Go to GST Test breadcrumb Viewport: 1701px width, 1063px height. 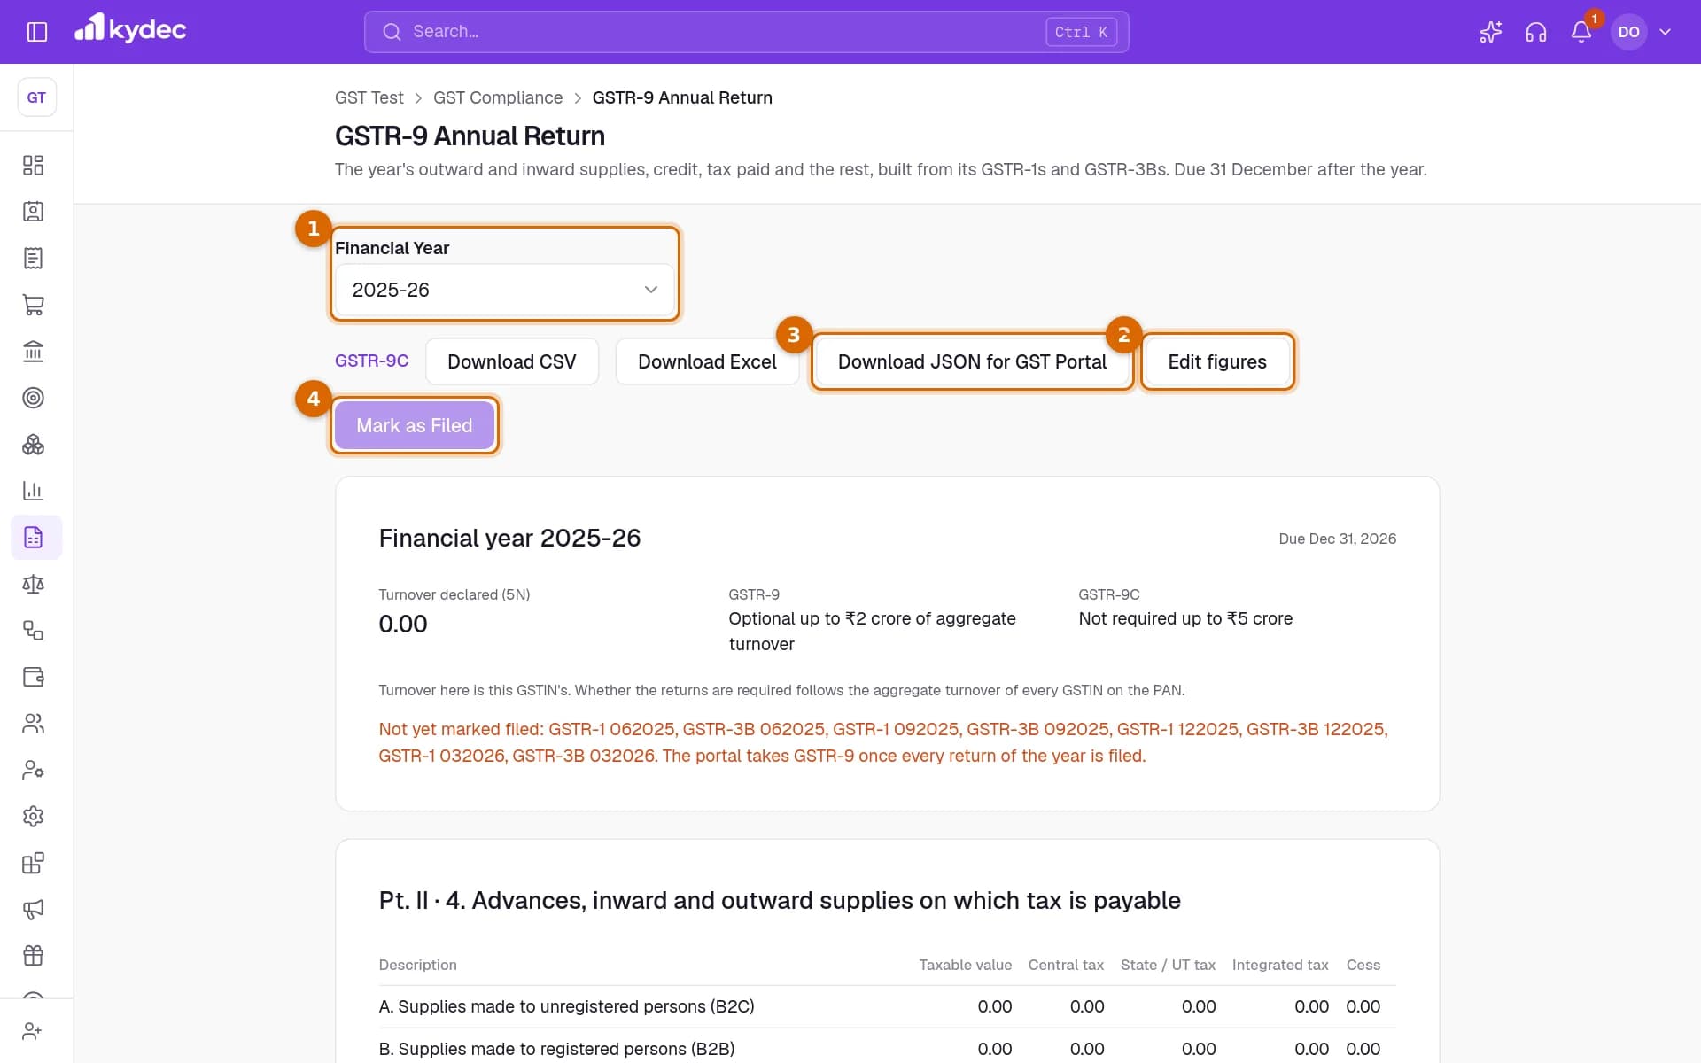click(x=369, y=97)
